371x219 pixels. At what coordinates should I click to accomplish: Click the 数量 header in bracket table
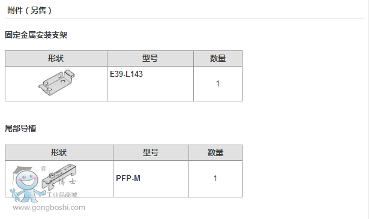218,58
